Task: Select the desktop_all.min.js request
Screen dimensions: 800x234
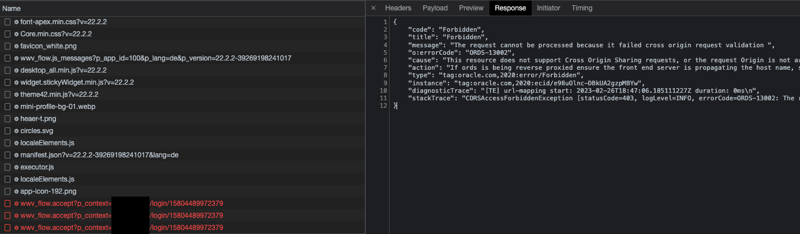Action: pos(63,70)
